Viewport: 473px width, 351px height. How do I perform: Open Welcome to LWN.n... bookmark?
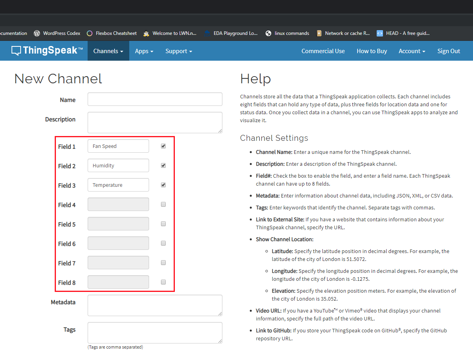tap(170, 33)
